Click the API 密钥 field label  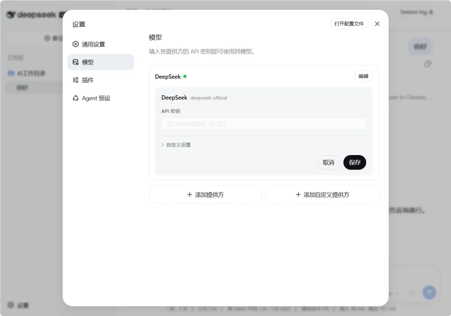click(170, 111)
